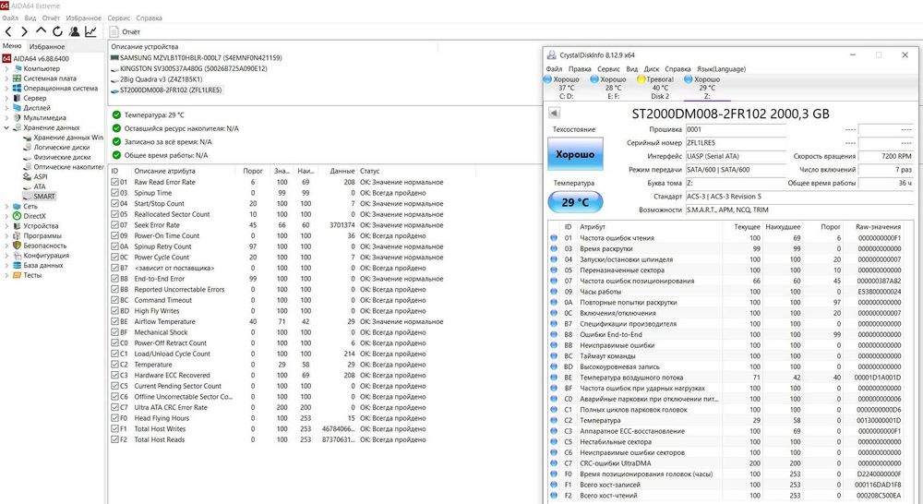Click the CrystalDiskInfo back arrow disk button
The height and width of the screenshot is (504, 923).
click(554, 113)
